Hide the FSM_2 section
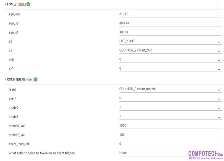This screenshot has height=161, width=224. click(21, 4)
